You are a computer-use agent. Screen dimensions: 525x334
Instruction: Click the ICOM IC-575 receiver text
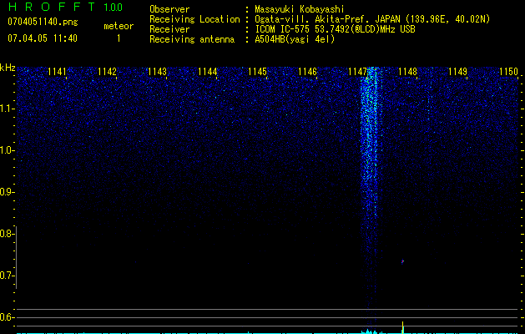point(335,29)
